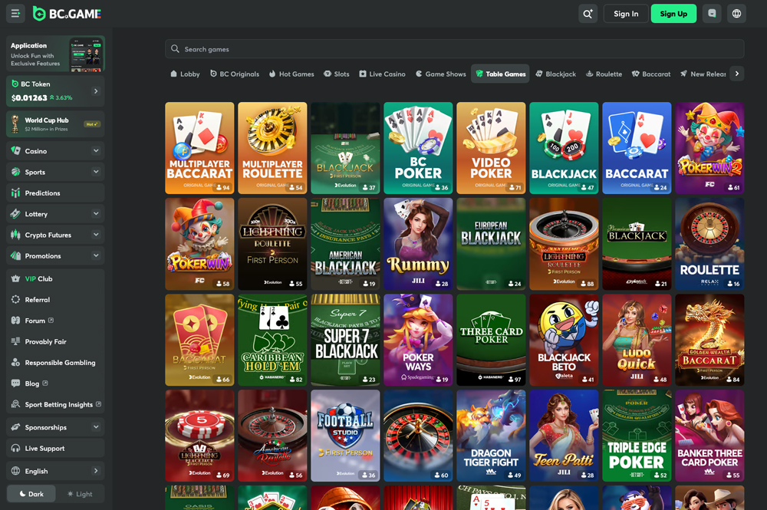This screenshot has width=767, height=510.
Task: Click the Blog icon in the sidebar
Action: [15, 383]
